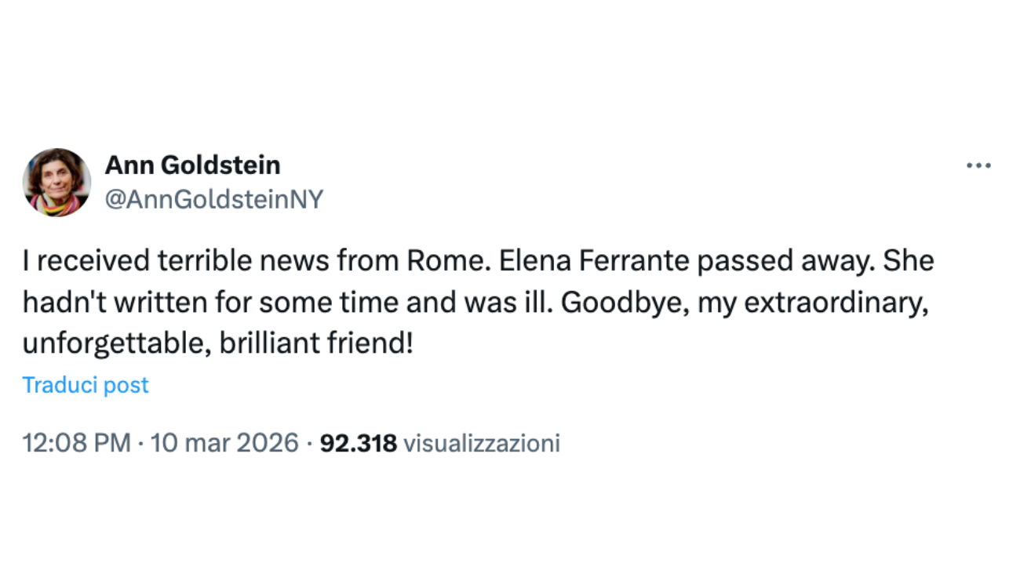Click the bold views counter "92.318"
Screen dimensions: 1020x588
[x=359, y=443]
